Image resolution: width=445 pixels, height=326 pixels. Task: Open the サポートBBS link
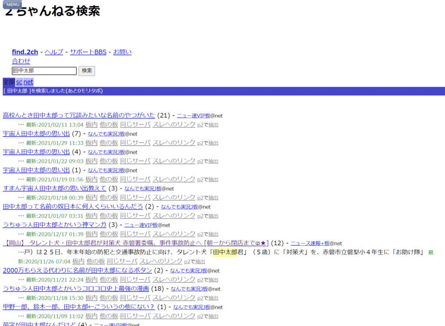88,52
